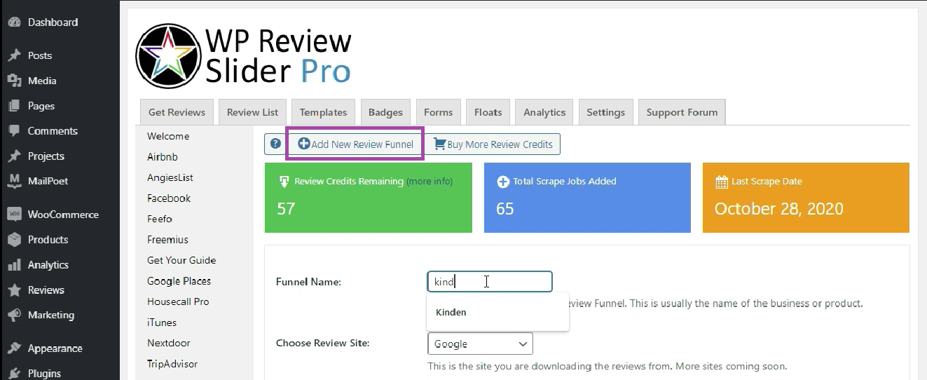The image size is (927, 380).
Task: Select Freemius review source
Action: coord(167,240)
